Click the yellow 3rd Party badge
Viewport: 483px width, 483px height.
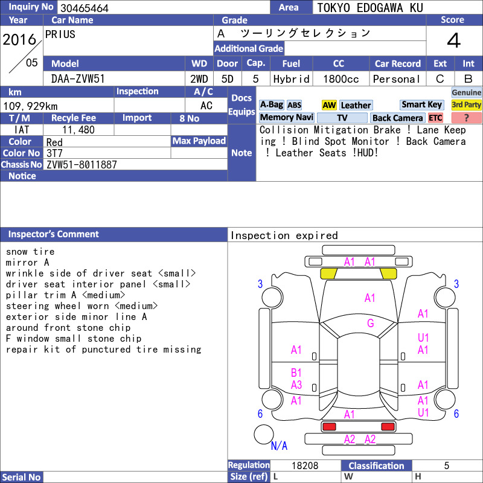tap(466, 105)
